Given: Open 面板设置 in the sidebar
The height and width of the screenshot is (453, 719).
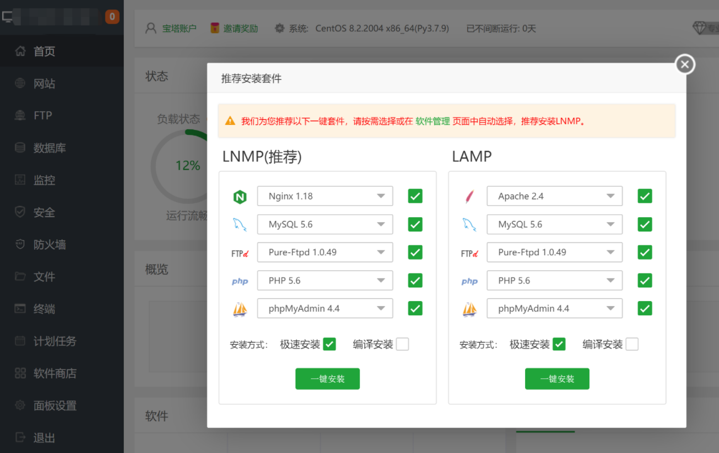Looking at the screenshot, I should pyautogui.click(x=62, y=405).
